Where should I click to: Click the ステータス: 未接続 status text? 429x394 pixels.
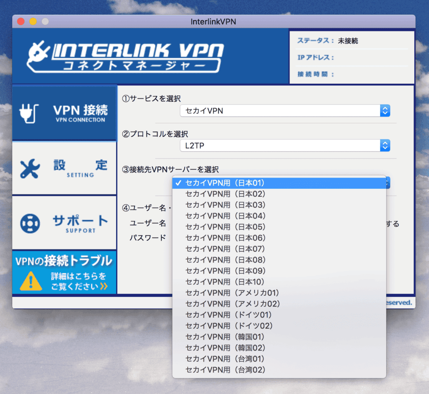(328, 41)
